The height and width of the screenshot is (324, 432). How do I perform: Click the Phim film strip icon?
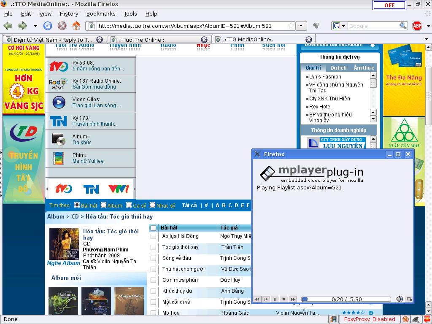(59, 158)
